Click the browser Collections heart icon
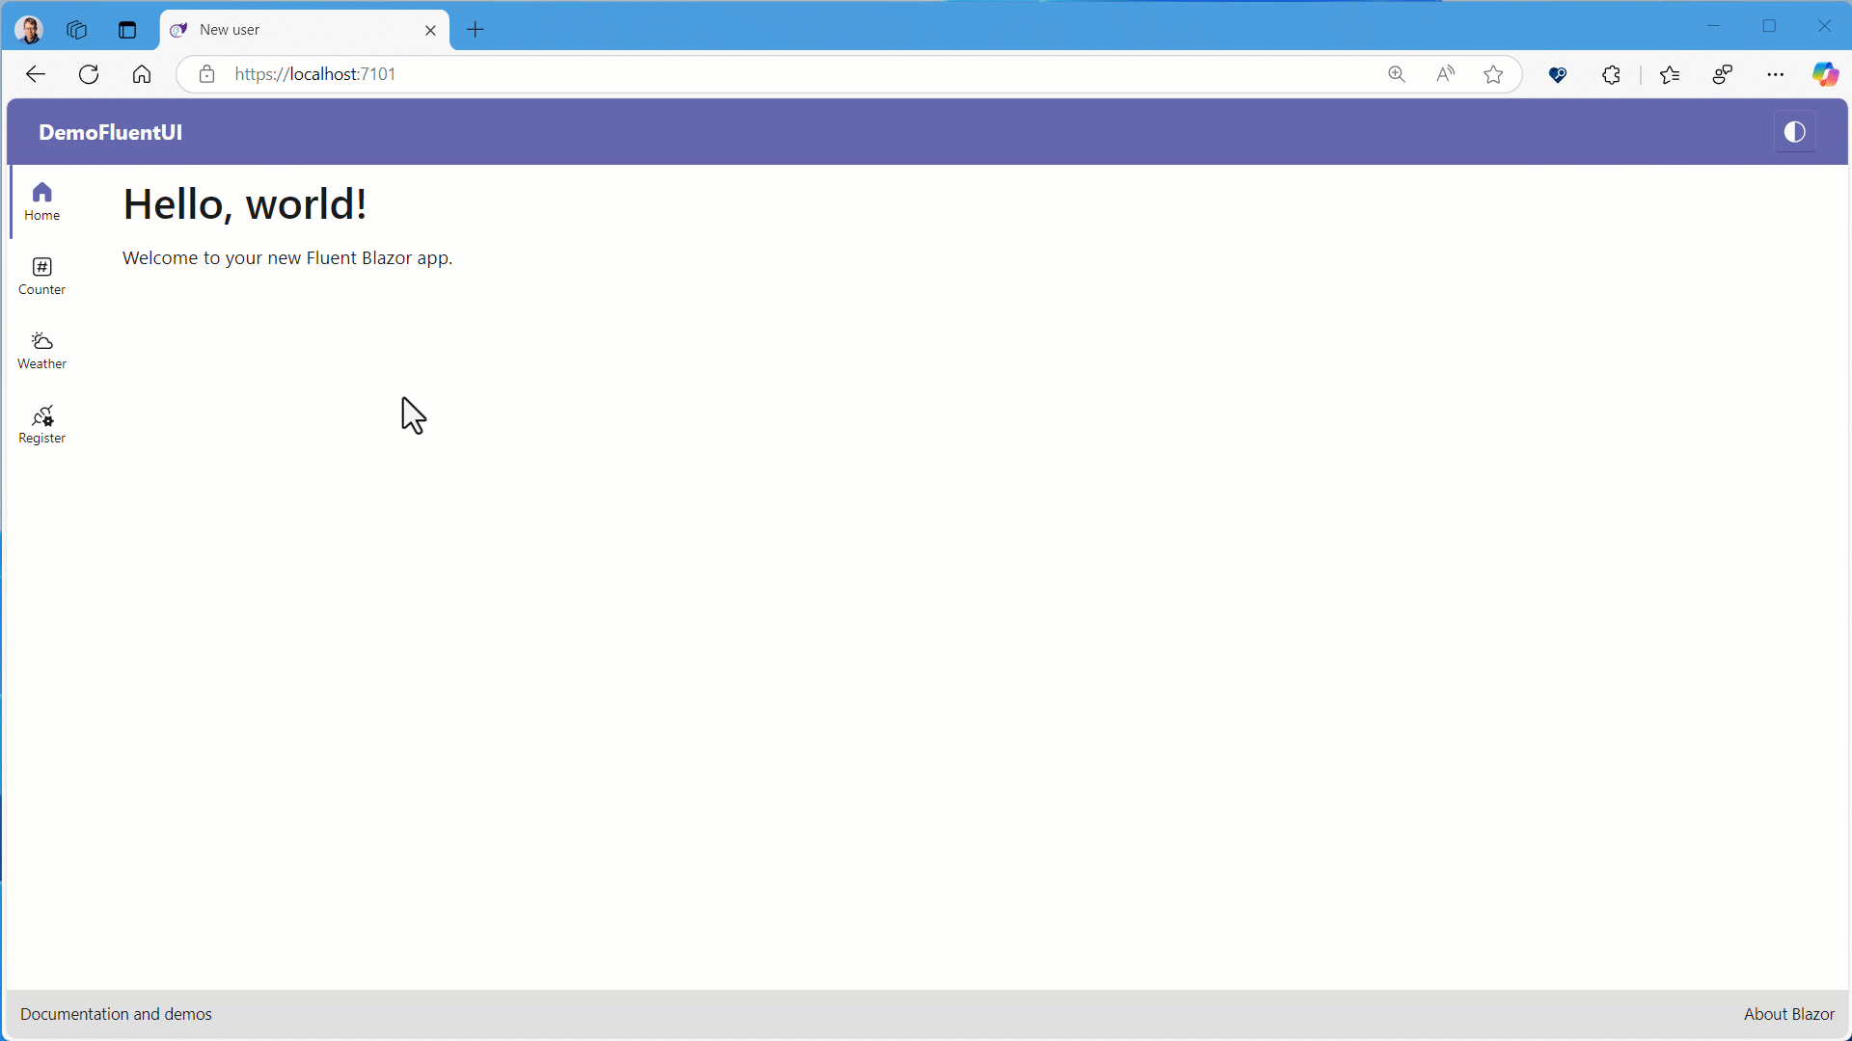Viewport: 1852px width, 1041px height. point(1558,73)
